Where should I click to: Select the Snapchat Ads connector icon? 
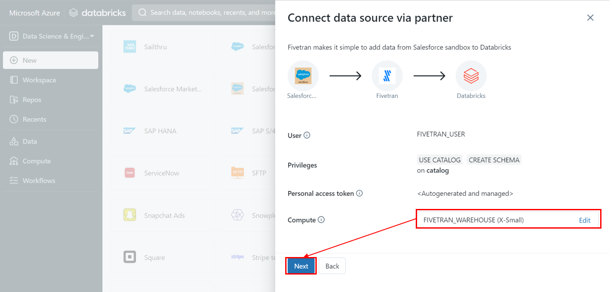pos(130,215)
